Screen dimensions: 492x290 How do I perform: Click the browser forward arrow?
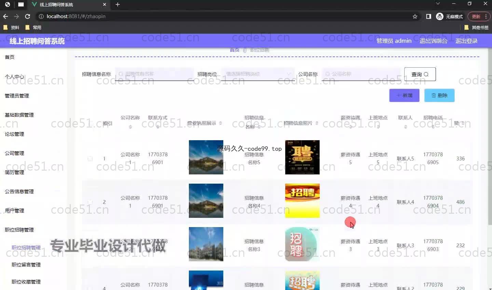pos(16,16)
